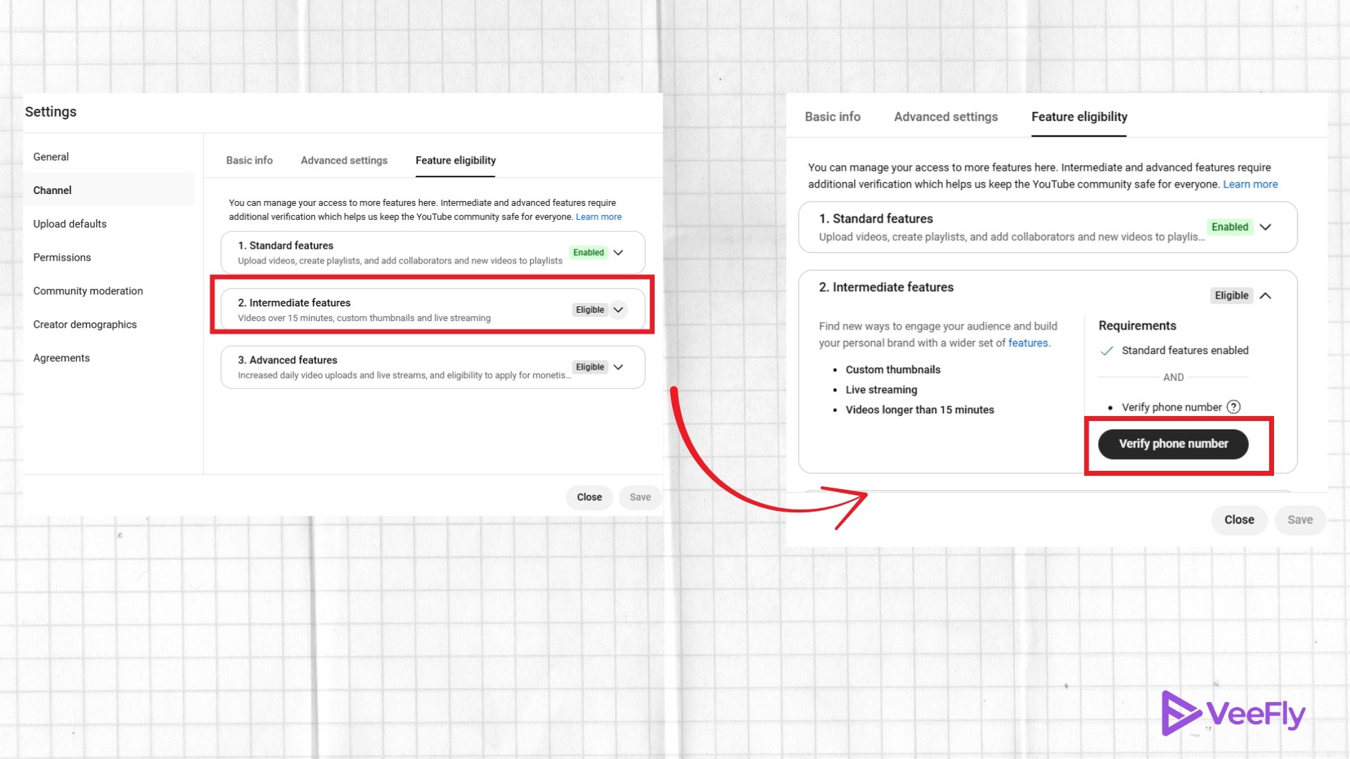The height and width of the screenshot is (759, 1350).
Task: Collapse Intermediate features in right panel
Action: [x=1265, y=296]
